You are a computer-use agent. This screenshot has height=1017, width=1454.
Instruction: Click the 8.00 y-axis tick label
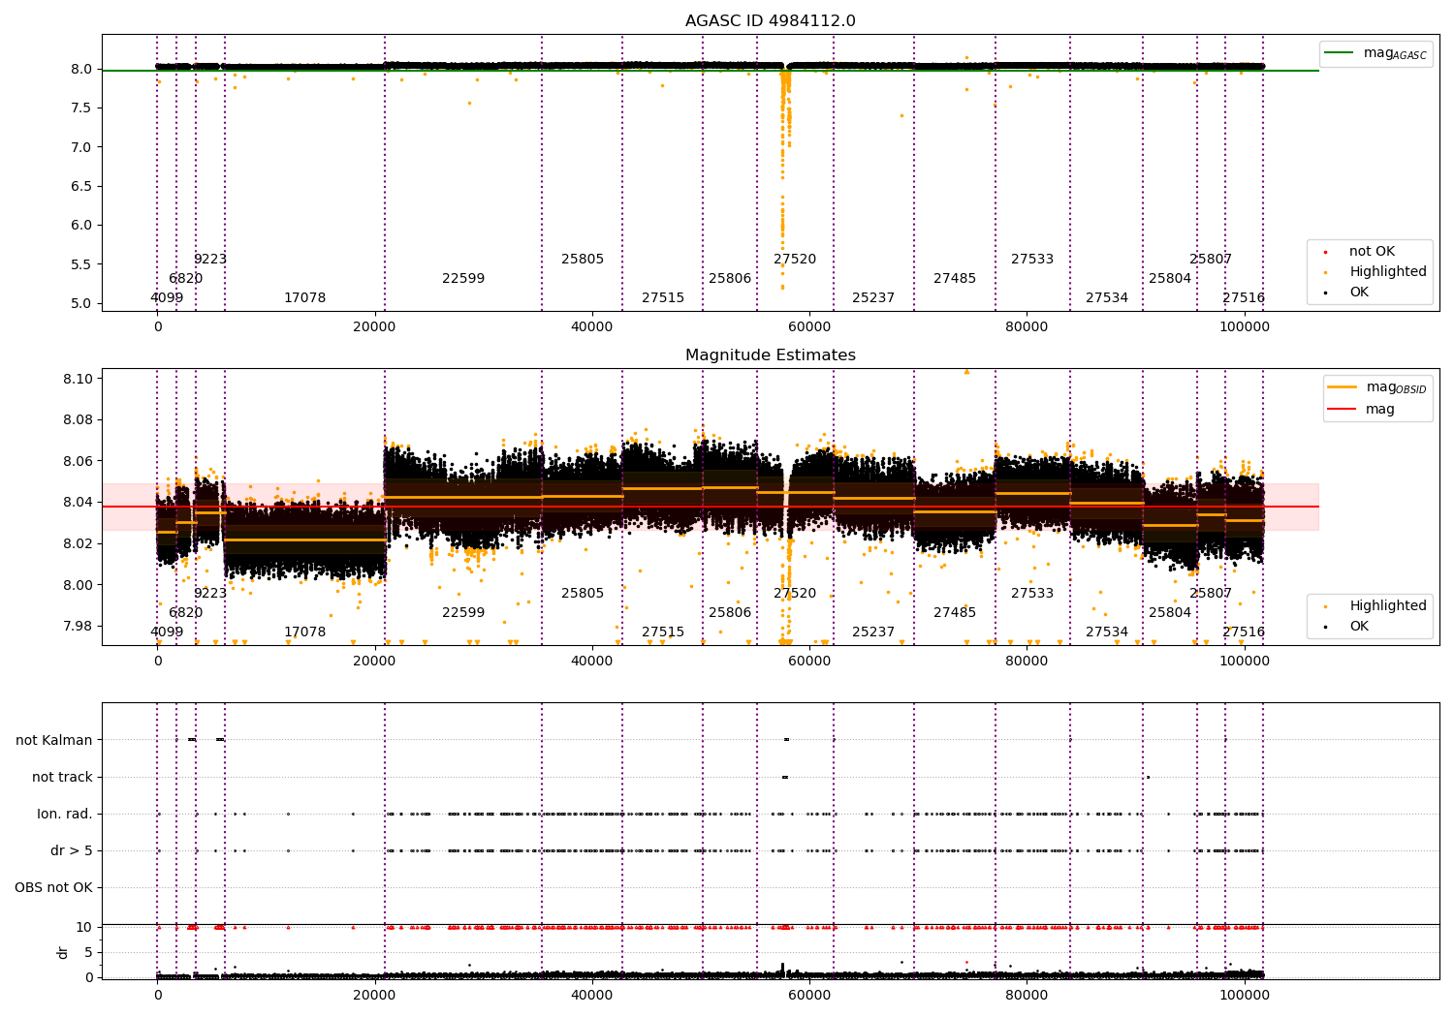pos(78,585)
